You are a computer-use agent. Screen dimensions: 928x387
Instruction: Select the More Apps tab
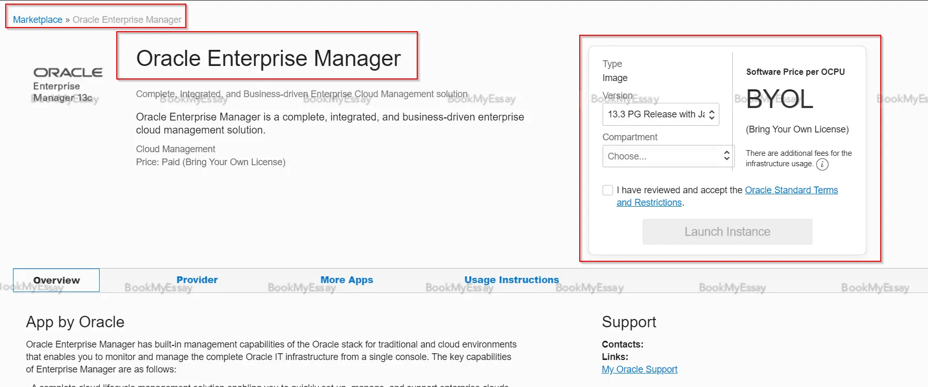[x=347, y=280]
